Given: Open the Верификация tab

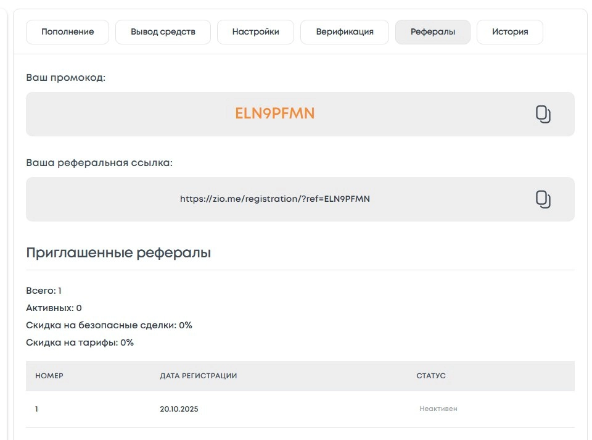Looking at the screenshot, I should coord(345,32).
